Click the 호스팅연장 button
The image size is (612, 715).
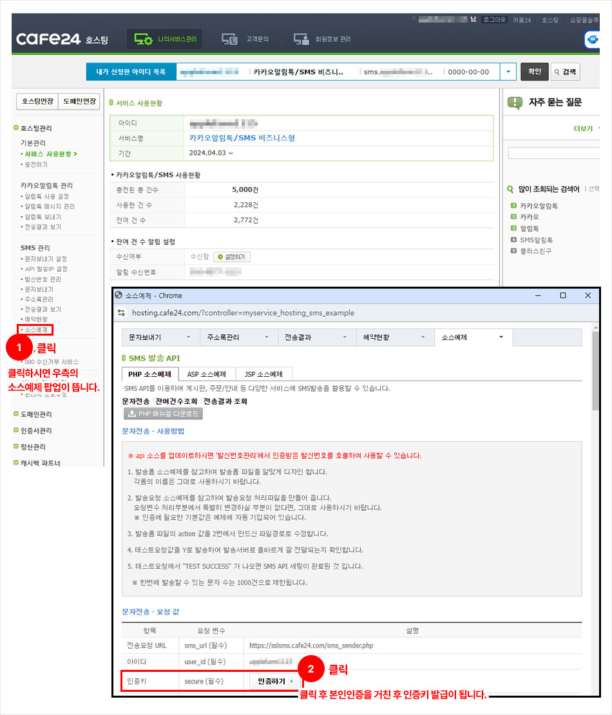[x=37, y=101]
